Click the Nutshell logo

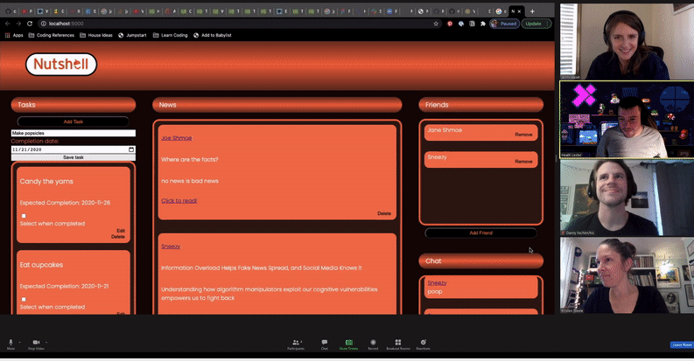(x=61, y=65)
